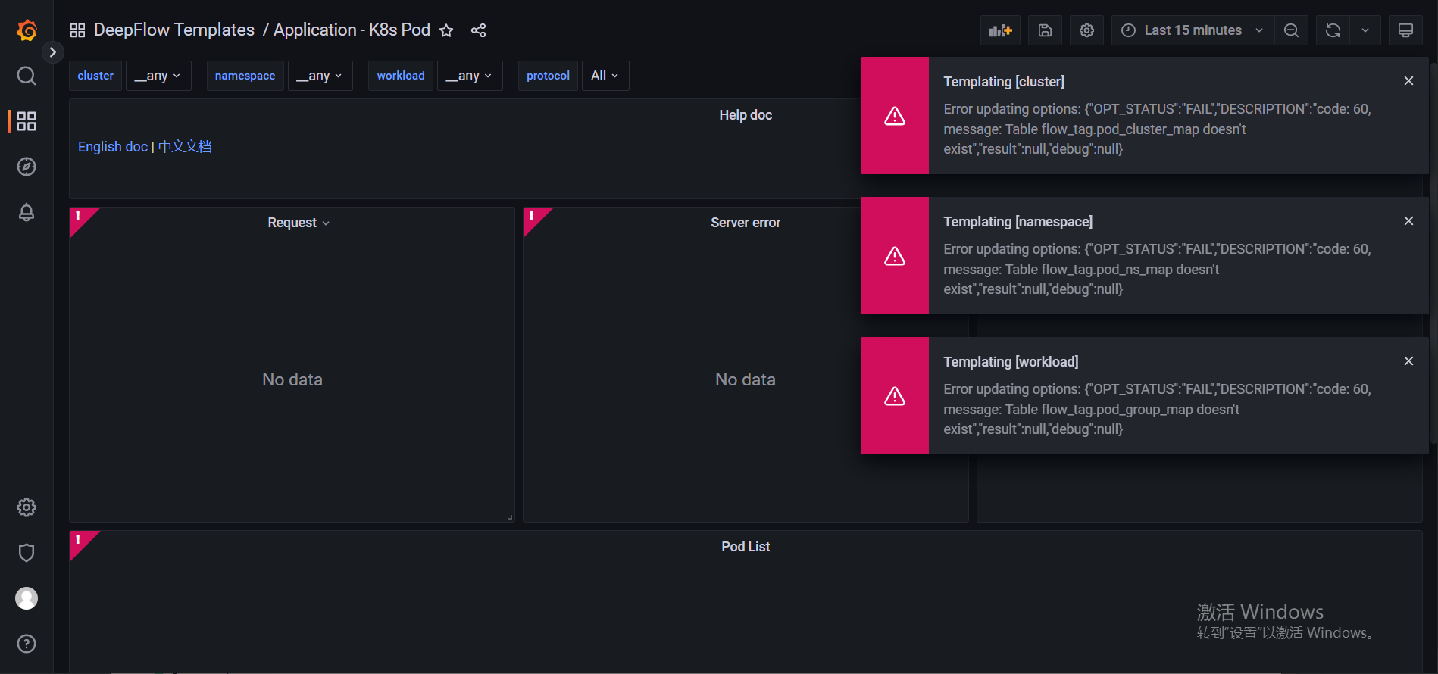Click the Pod List panel title
Screen dimensions: 1438x674
(x=746, y=547)
